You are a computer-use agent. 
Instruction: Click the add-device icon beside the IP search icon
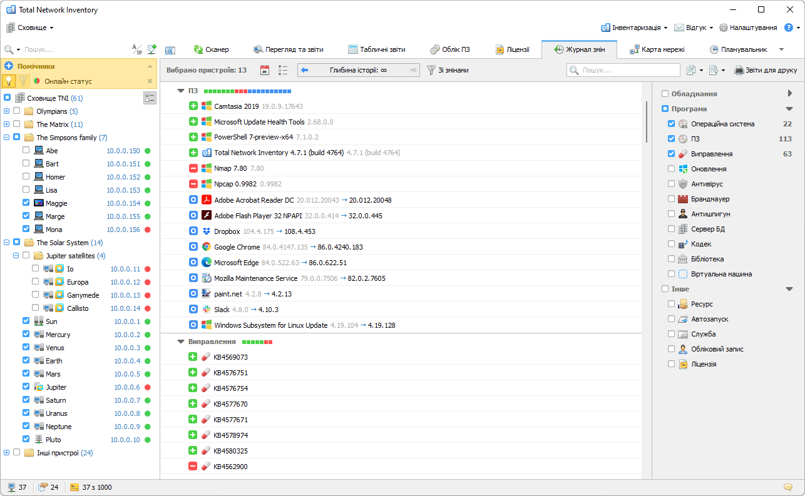coord(151,49)
